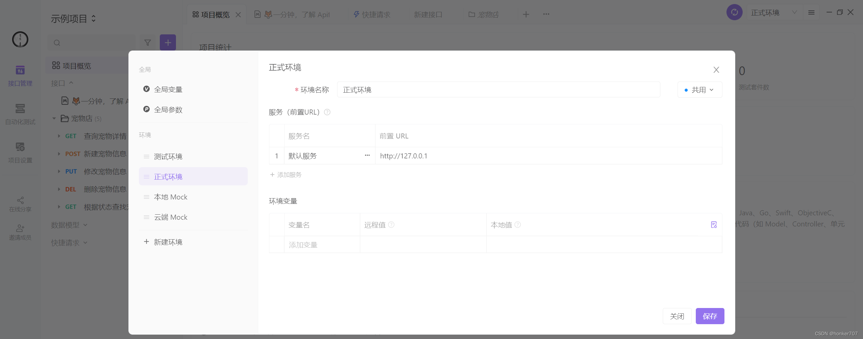Click the purple plus add button
This screenshot has height=339, width=863.
pos(168,43)
